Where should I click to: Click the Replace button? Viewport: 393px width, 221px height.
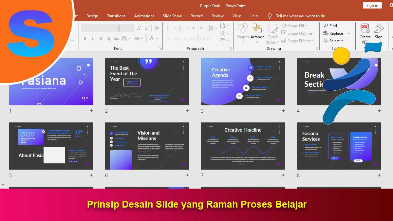tap(333, 33)
